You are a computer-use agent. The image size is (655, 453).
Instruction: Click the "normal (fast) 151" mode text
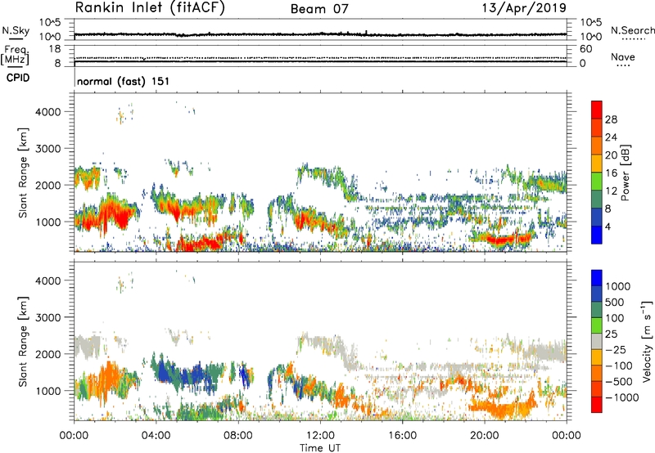point(124,81)
